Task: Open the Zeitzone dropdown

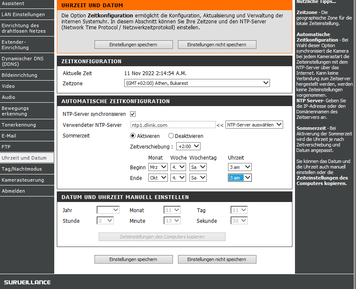Action: (x=197, y=83)
